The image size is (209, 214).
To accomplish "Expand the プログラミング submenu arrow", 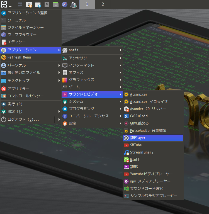I will coord(120,109).
